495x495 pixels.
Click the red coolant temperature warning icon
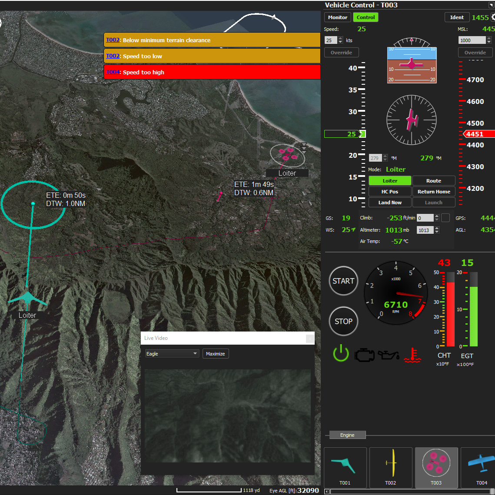pos(412,355)
